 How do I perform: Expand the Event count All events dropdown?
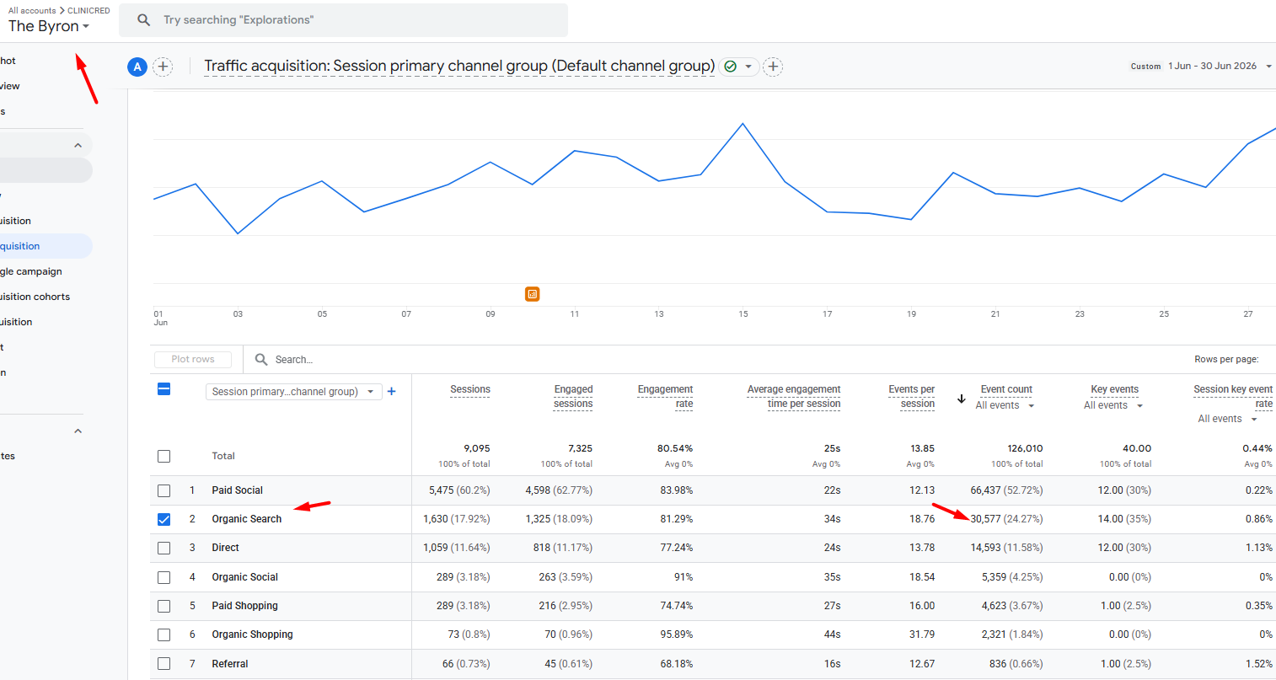(x=1005, y=405)
